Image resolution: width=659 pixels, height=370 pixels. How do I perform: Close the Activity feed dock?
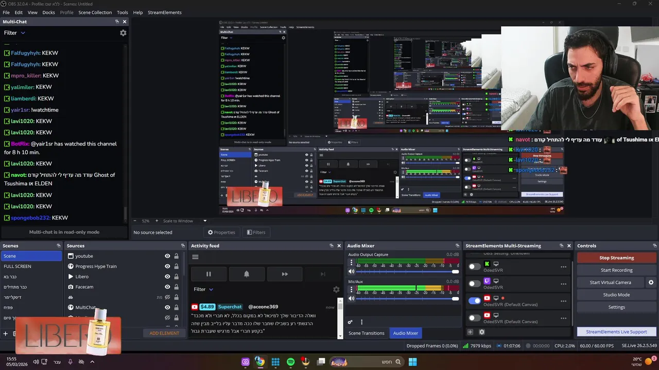(339, 246)
